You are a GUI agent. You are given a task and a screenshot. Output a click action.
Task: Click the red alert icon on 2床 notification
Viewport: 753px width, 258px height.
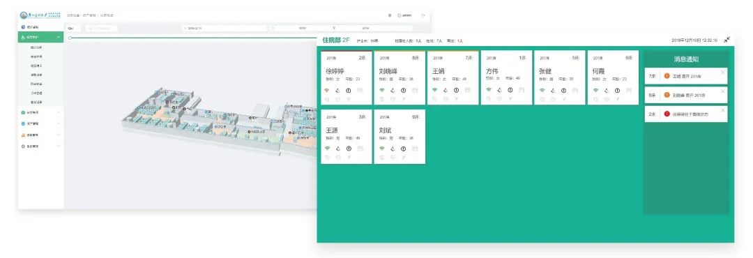667,114
